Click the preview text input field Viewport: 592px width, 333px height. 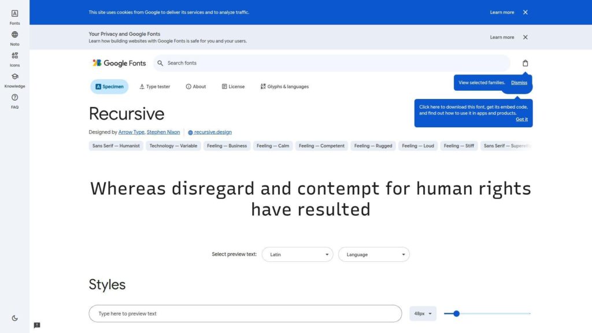click(x=245, y=313)
